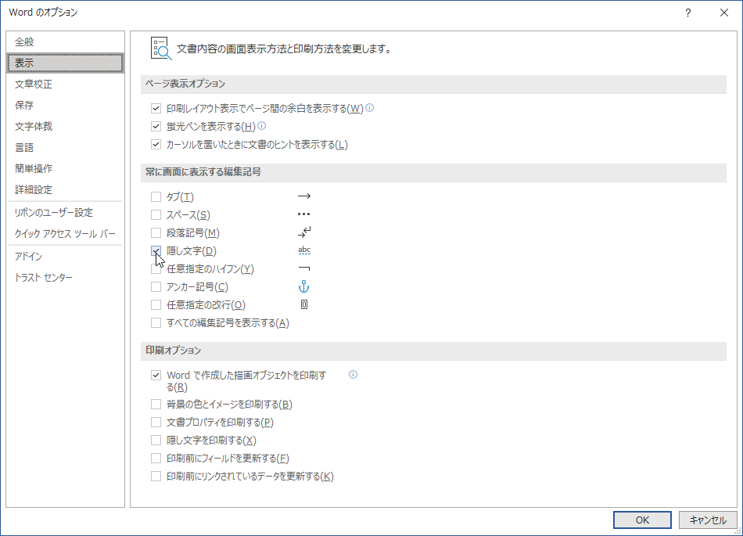Check the アンカー記号(C) option
743x536 pixels.
156,286
